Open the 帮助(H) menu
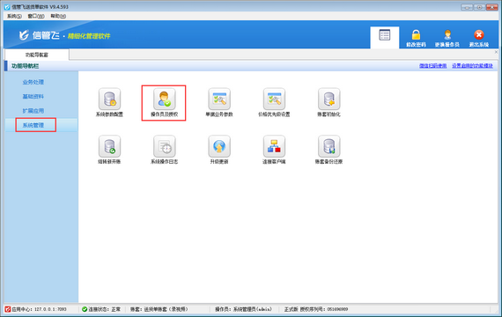Image resolution: width=502 pixels, height=317 pixels. pyautogui.click(x=58, y=16)
